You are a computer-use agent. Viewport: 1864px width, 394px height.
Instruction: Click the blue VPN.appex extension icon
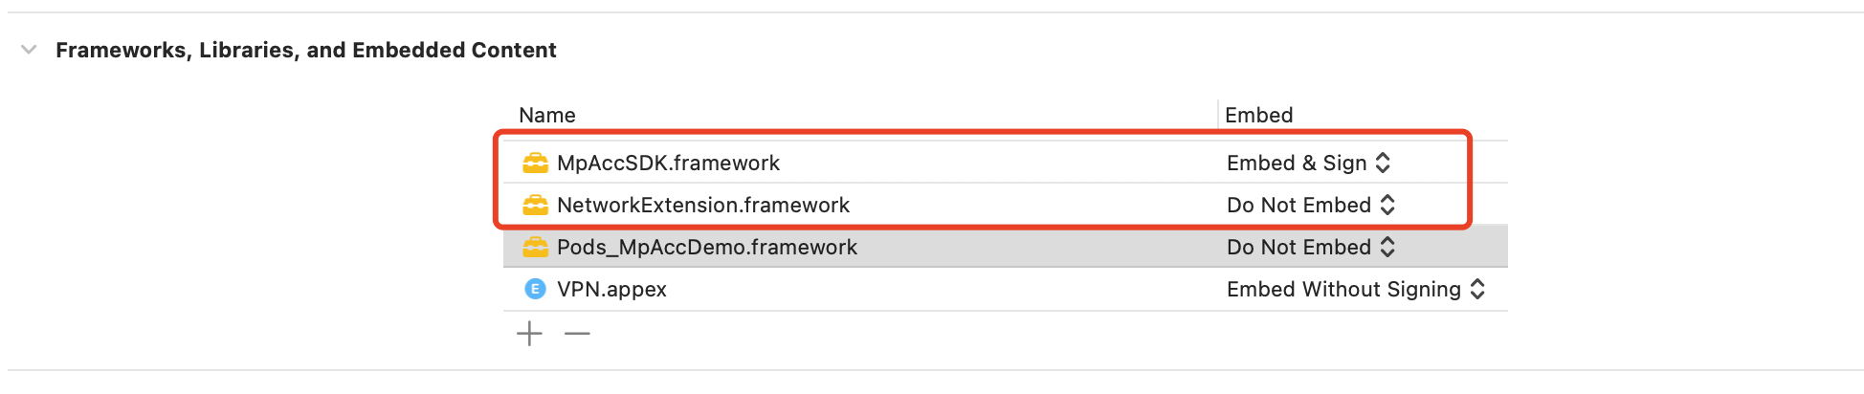point(535,289)
